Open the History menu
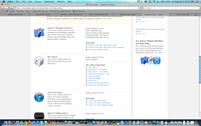Viewport: 201px width, 126px height. click(x=38, y=2)
